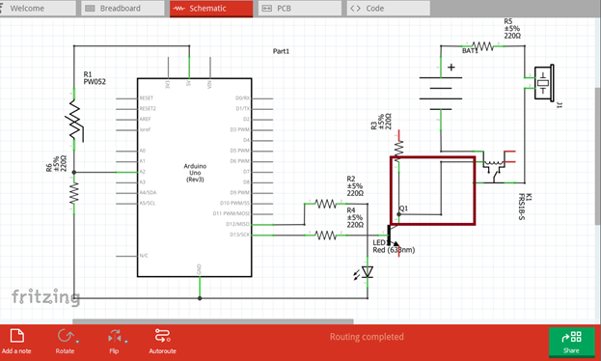
Task: Open the Flip options dropdown arrow
Action: (126, 341)
